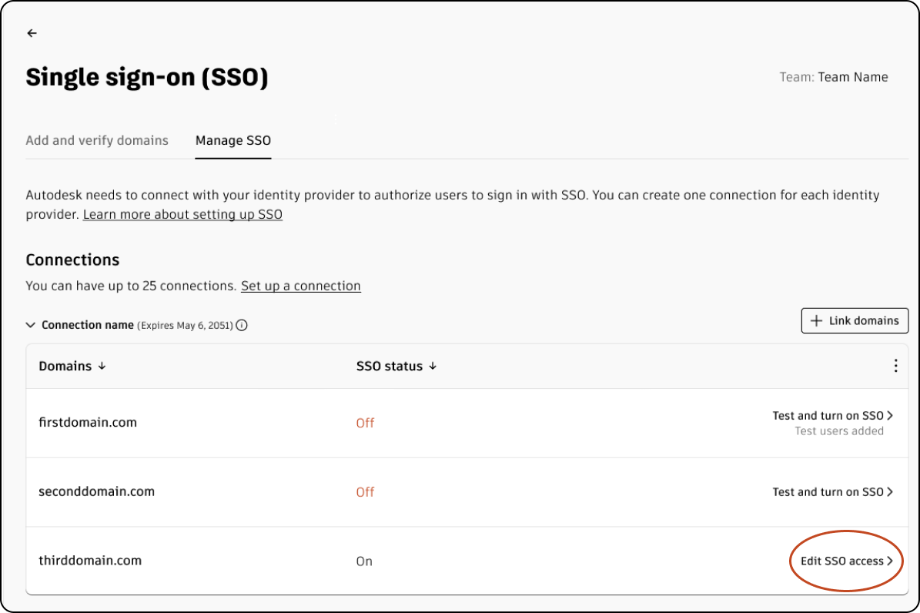Click the Link domains button
This screenshot has height=613, width=920.
pos(855,320)
